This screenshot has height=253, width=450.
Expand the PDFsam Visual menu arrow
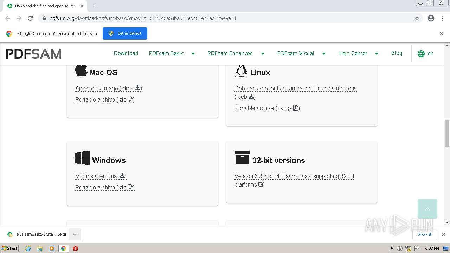click(324, 54)
